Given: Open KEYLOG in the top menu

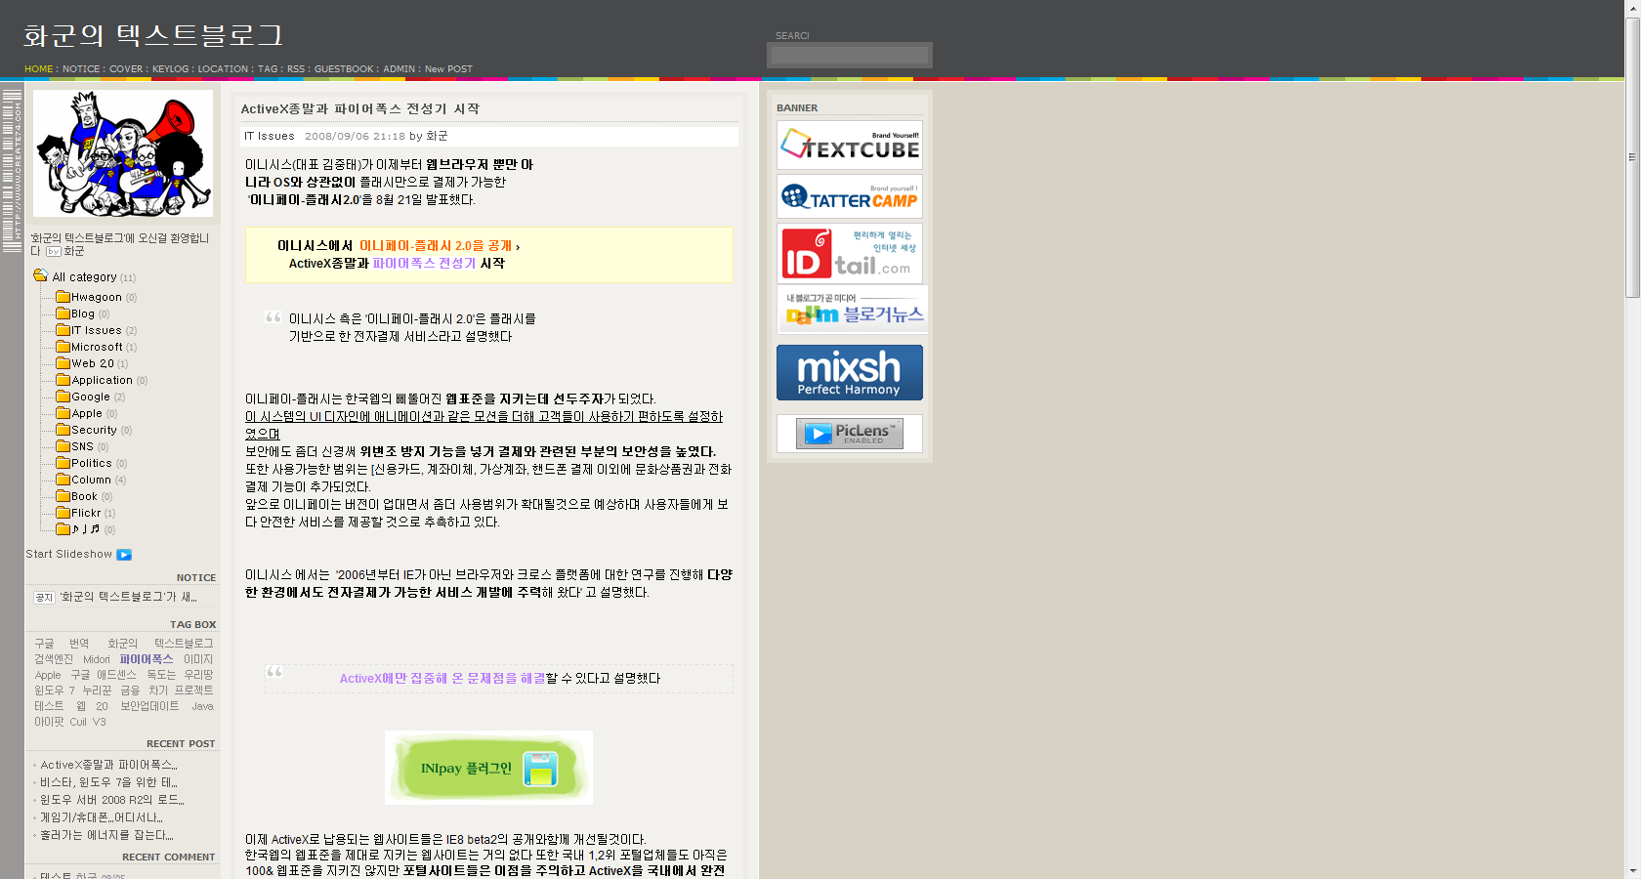Looking at the screenshot, I should tap(170, 69).
